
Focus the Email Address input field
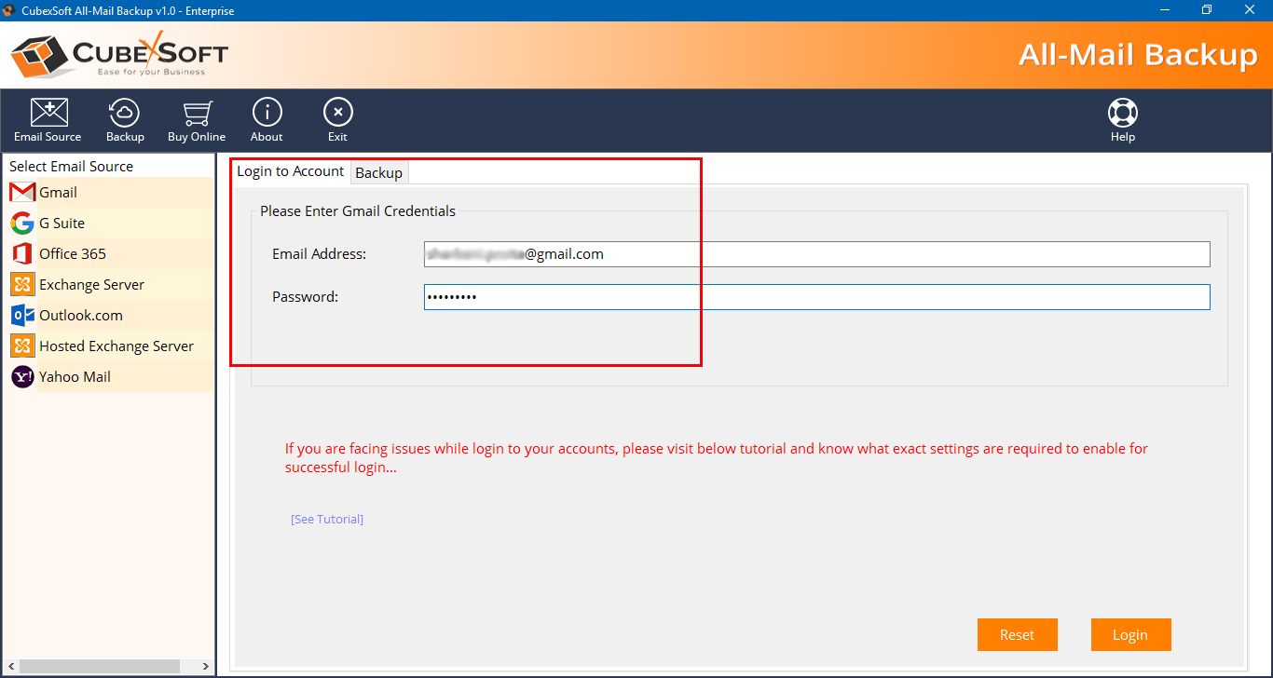pos(815,254)
